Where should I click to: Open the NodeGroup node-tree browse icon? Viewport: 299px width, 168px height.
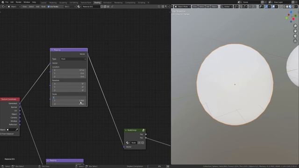(128, 143)
